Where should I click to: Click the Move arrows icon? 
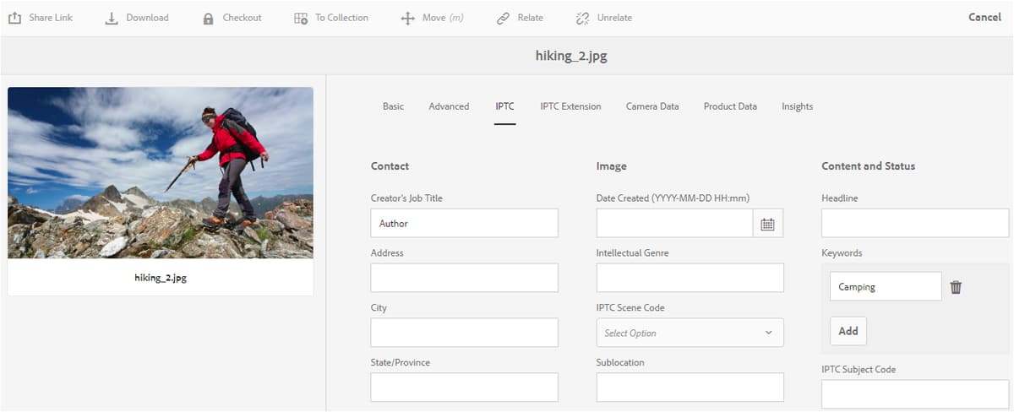tap(407, 18)
